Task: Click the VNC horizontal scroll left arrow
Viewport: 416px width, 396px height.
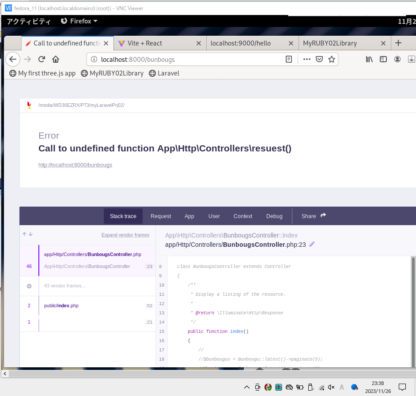Action: [5, 374]
